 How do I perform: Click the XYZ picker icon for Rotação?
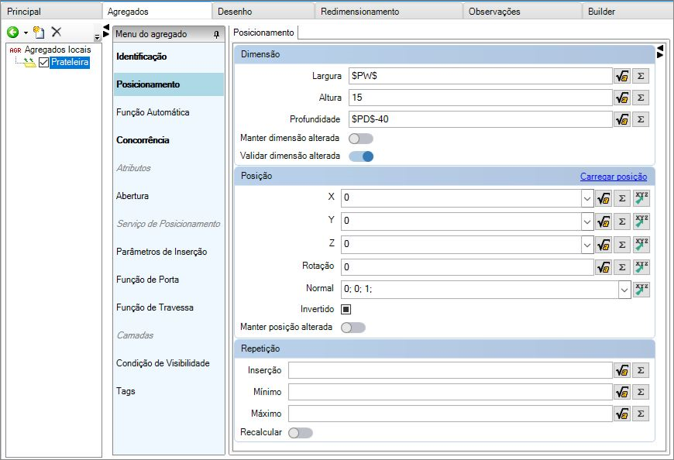[x=641, y=267]
